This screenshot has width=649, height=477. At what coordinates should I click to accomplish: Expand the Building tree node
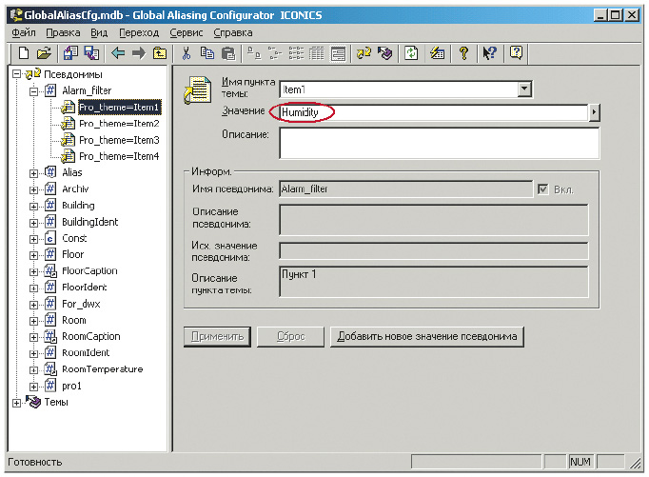pyautogui.click(x=33, y=207)
